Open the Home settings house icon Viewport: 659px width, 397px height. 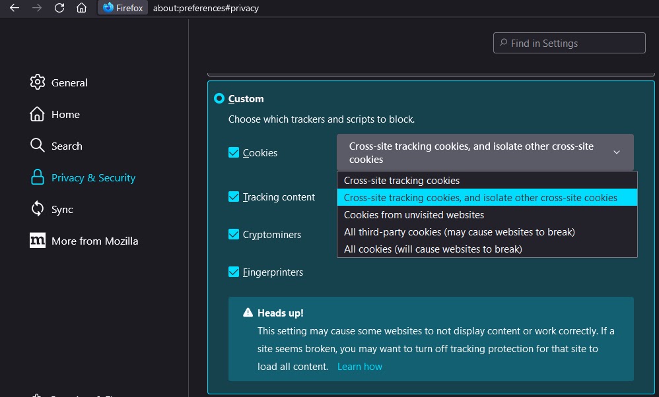tap(38, 114)
